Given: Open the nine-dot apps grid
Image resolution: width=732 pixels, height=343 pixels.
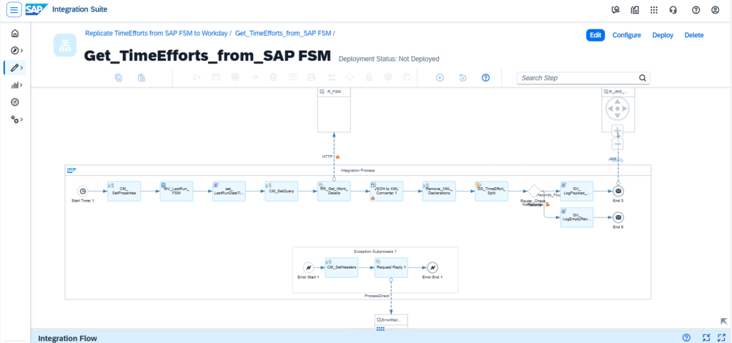Looking at the screenshot, I should click(x=653, y=10).
